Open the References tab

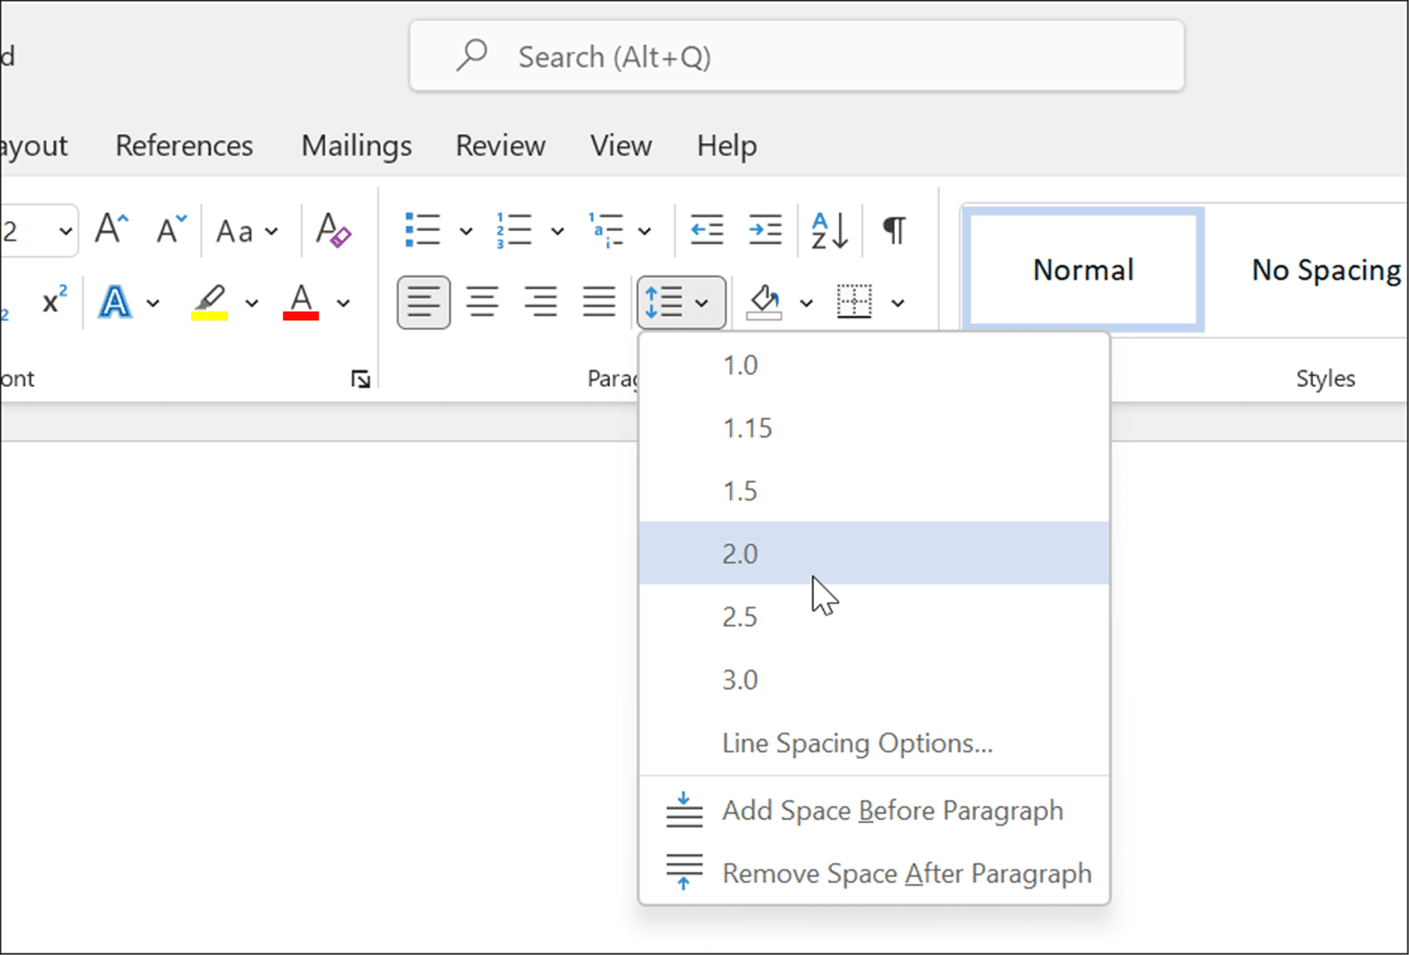pos(185,146)
